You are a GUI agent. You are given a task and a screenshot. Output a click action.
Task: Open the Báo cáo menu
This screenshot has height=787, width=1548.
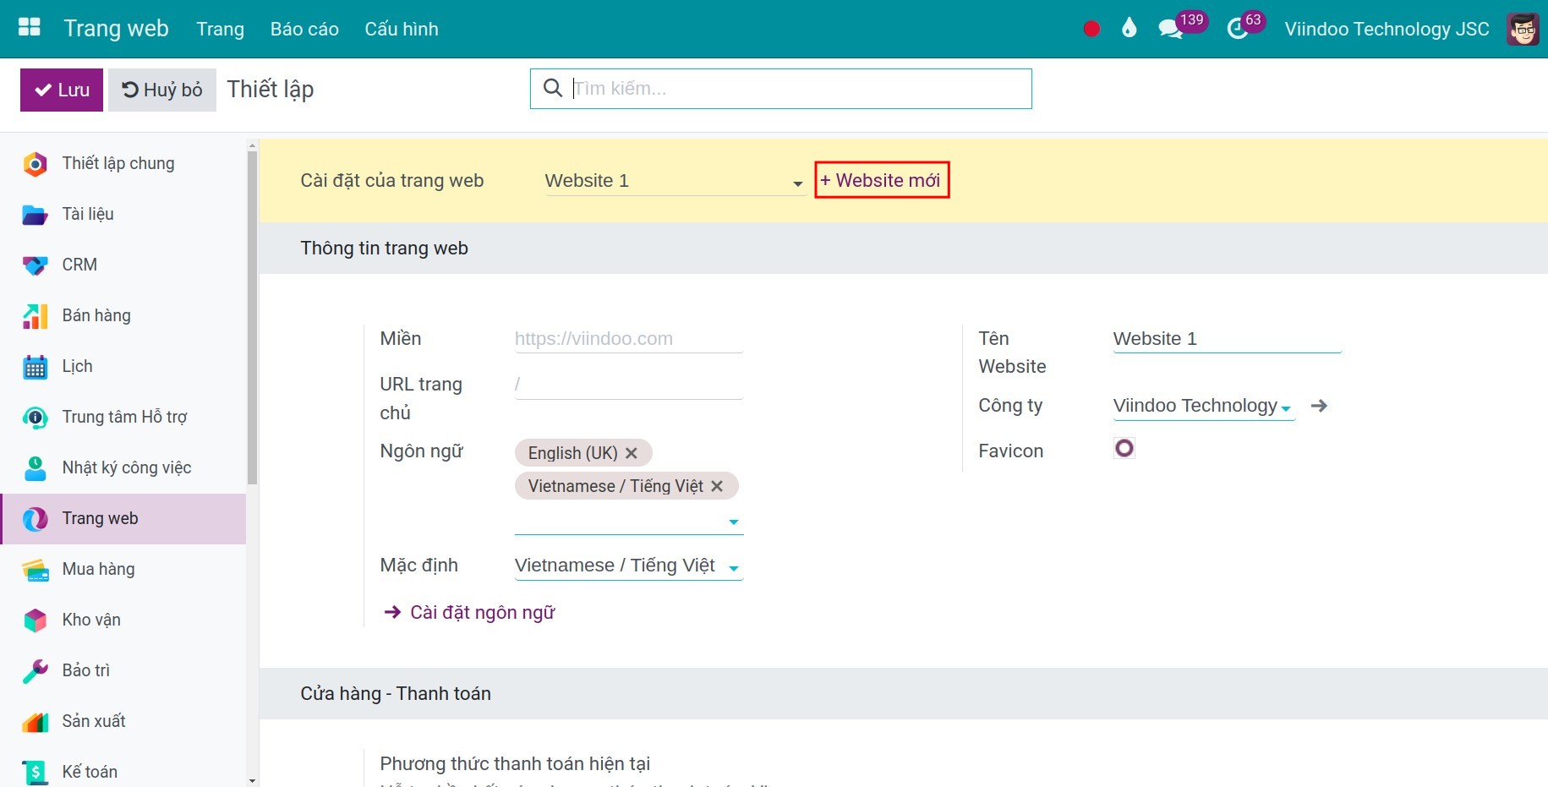pyautogui.click(x=304, y=29)
